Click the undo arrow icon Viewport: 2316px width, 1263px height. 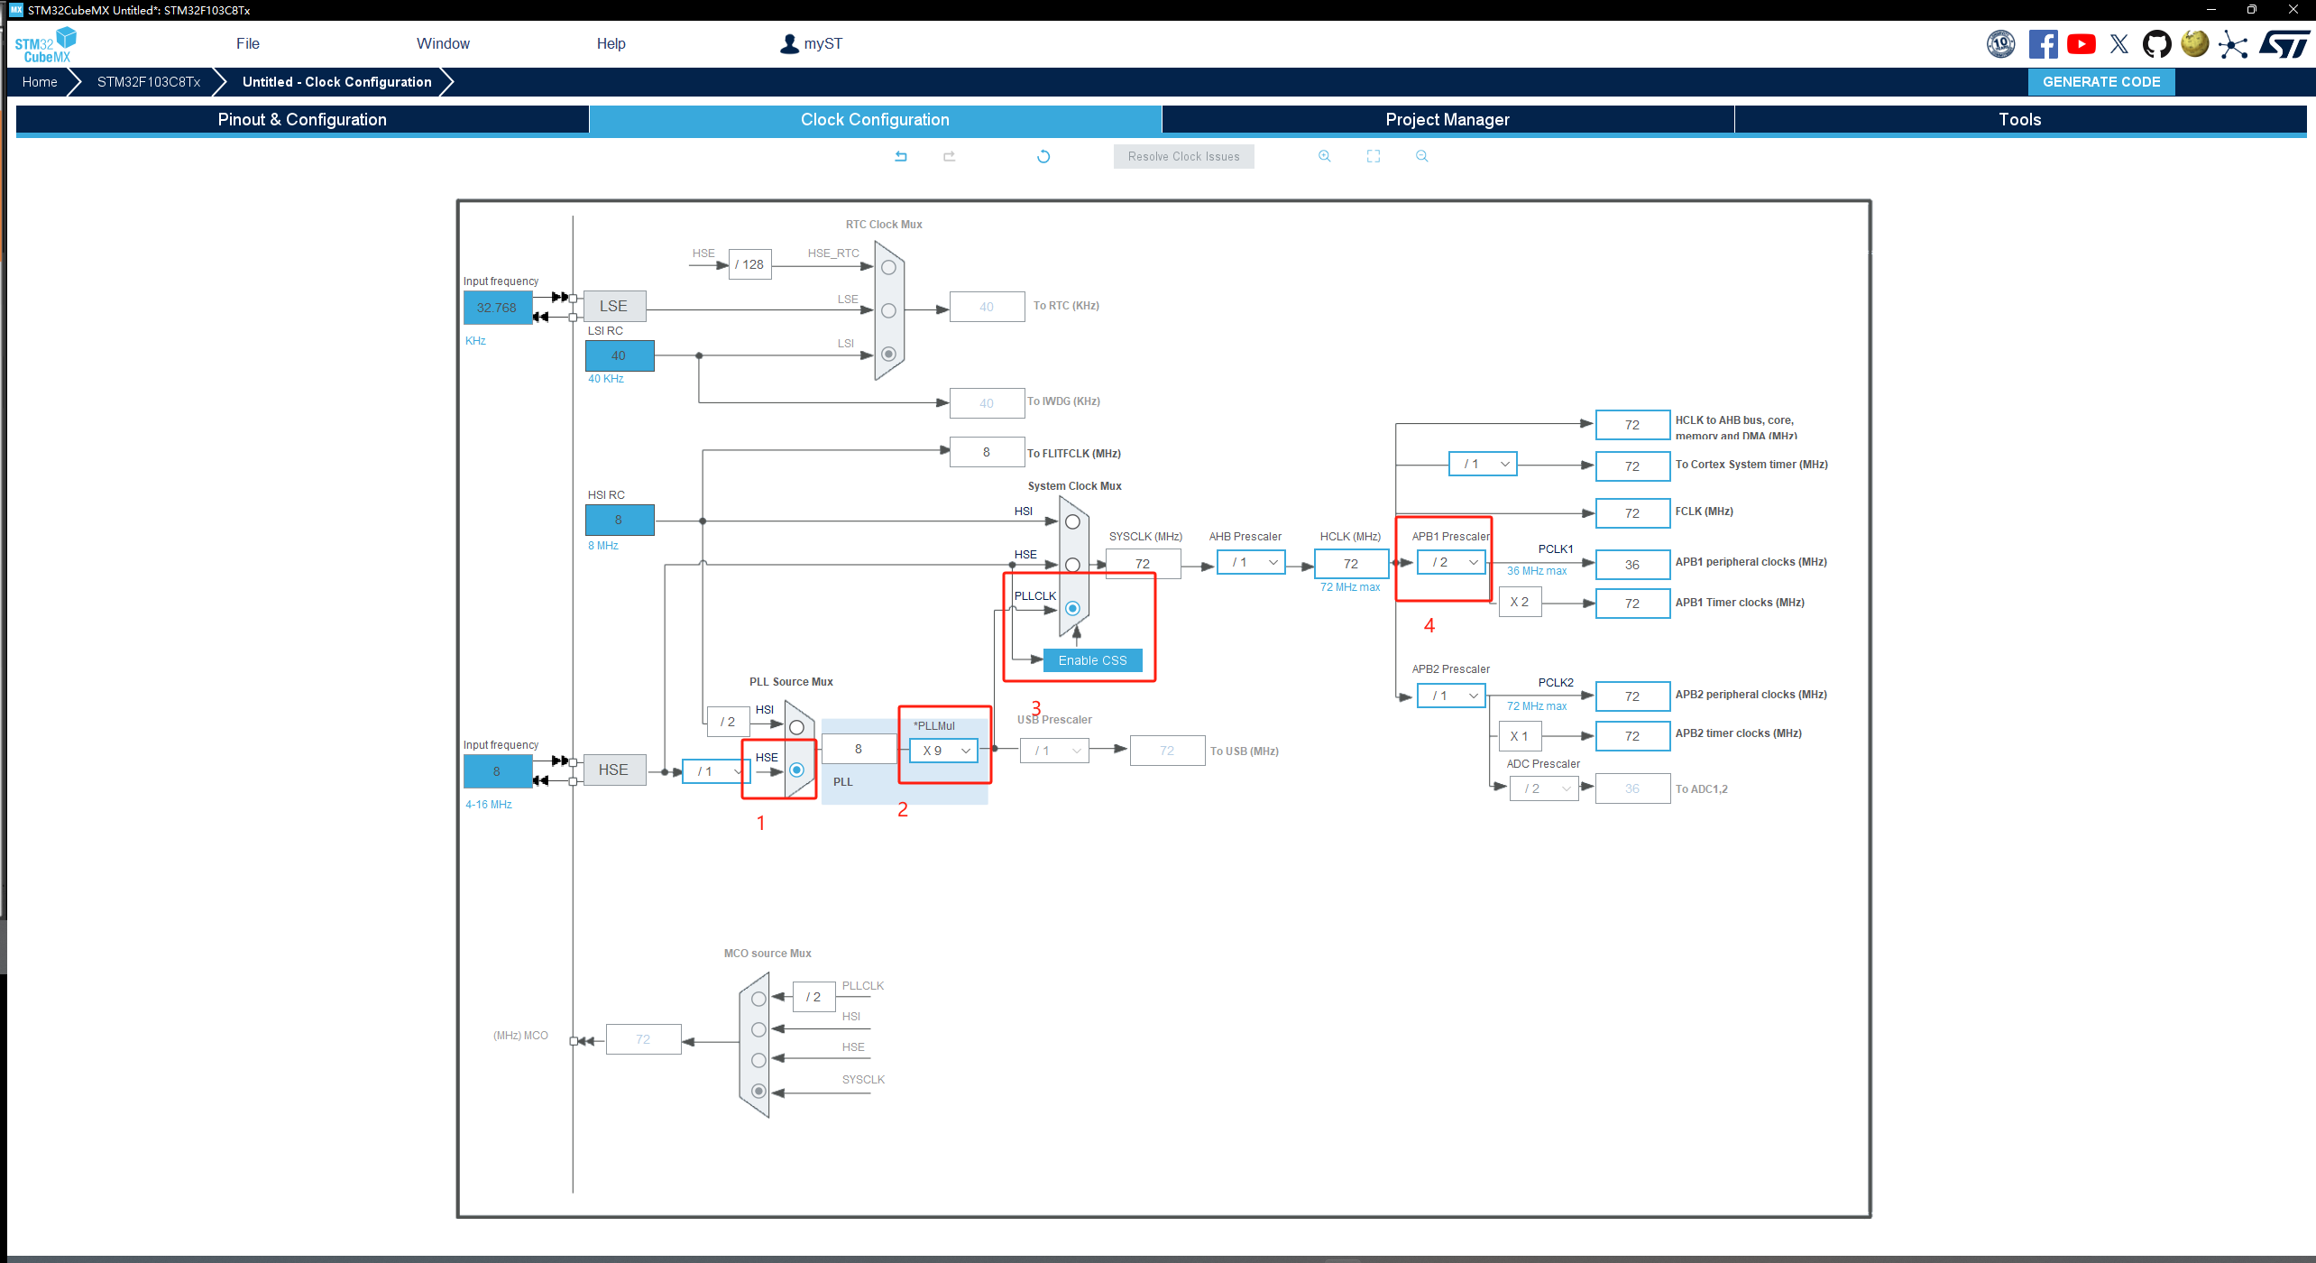[900, 156]
